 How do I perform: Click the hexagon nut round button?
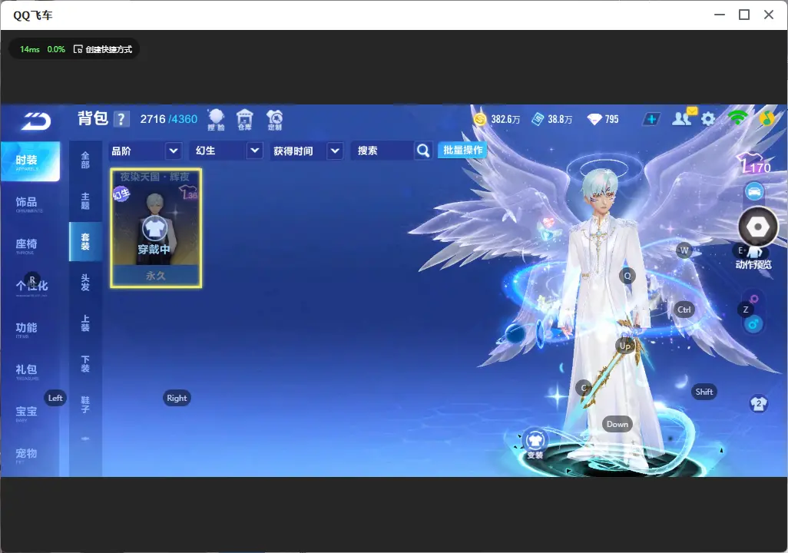pos(758,227)
